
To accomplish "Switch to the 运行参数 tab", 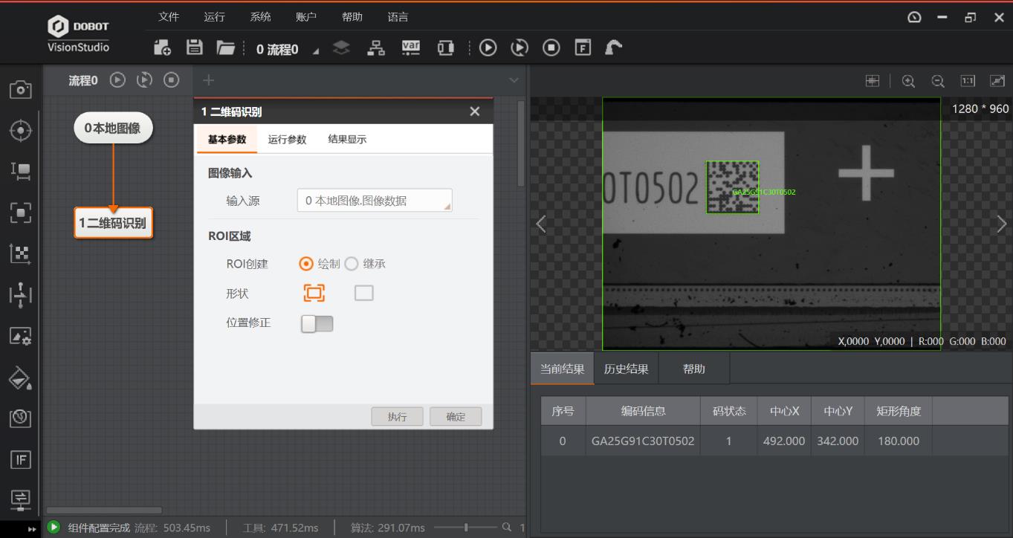I will click(x=287, y=139).
